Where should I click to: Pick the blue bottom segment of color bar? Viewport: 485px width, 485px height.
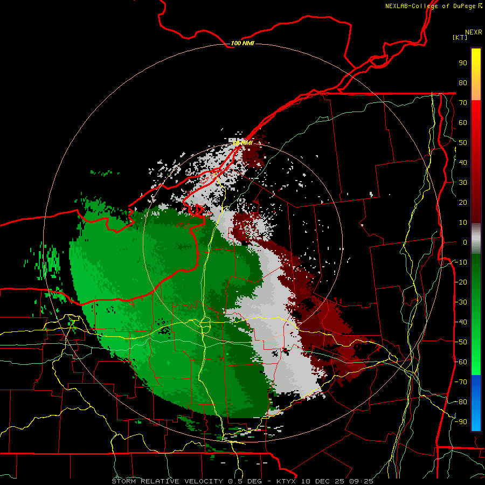[476, 403]
